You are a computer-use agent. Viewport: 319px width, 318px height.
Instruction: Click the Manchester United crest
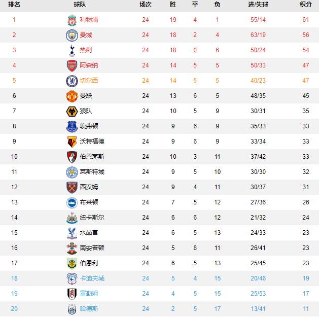[72, 96]
